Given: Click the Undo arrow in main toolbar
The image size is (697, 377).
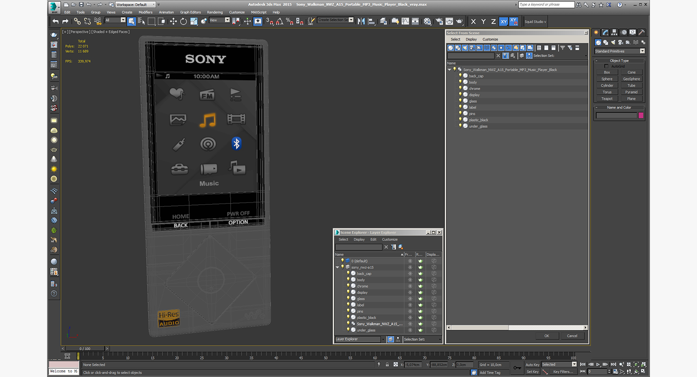Looking at the screenshot, I should (56, 21).
